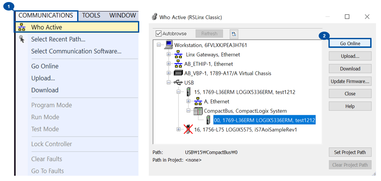This screenshot has width=381, height=181.
Task: Click the red X icon on the 1756-L75 controller
Action: tap(188, 129)
